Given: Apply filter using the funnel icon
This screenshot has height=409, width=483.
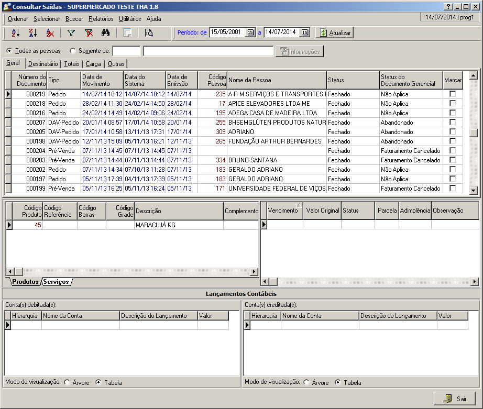Looking at the screenshot, I should click(x=71, y=32).
